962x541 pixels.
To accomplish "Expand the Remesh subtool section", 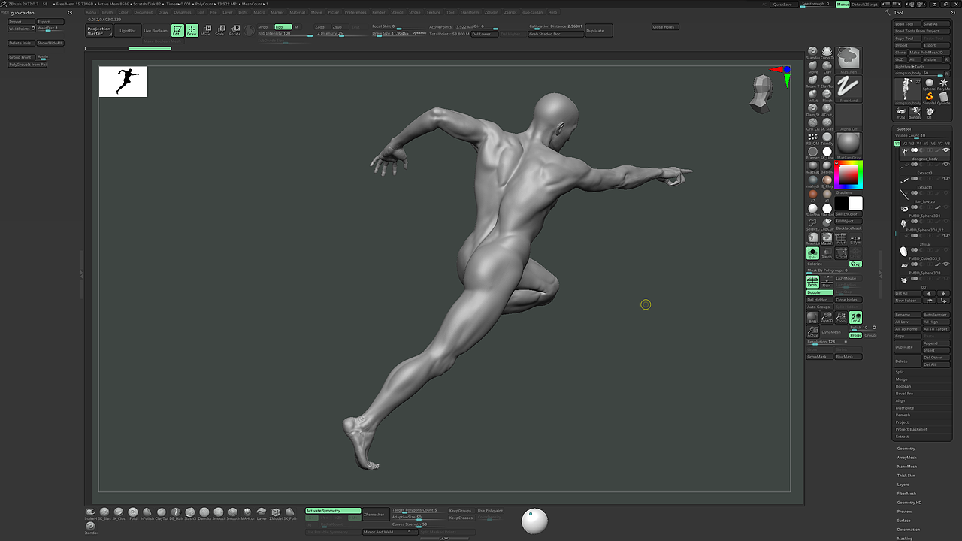I will click(903, 416).
